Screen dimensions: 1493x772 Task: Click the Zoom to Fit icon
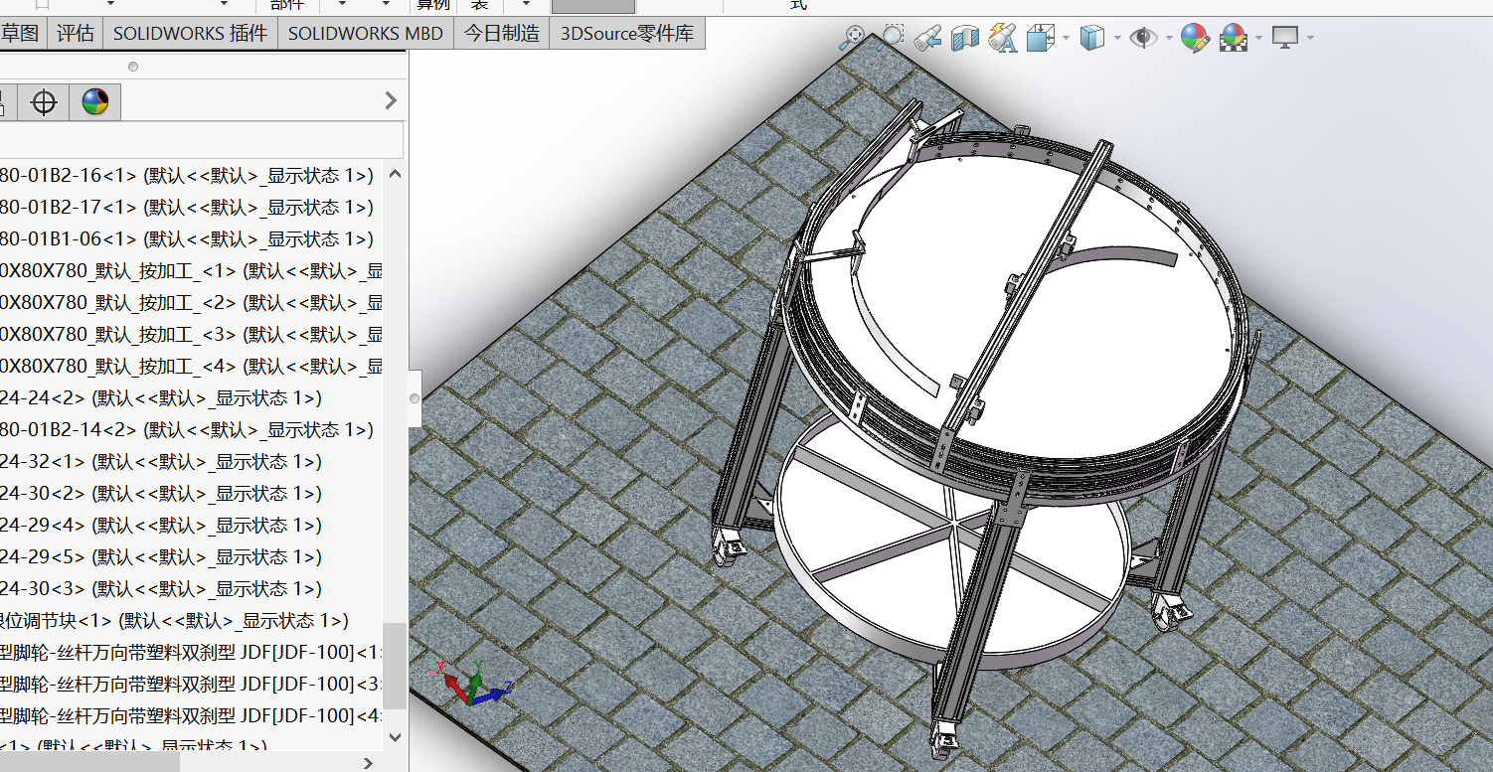(852, 39)
